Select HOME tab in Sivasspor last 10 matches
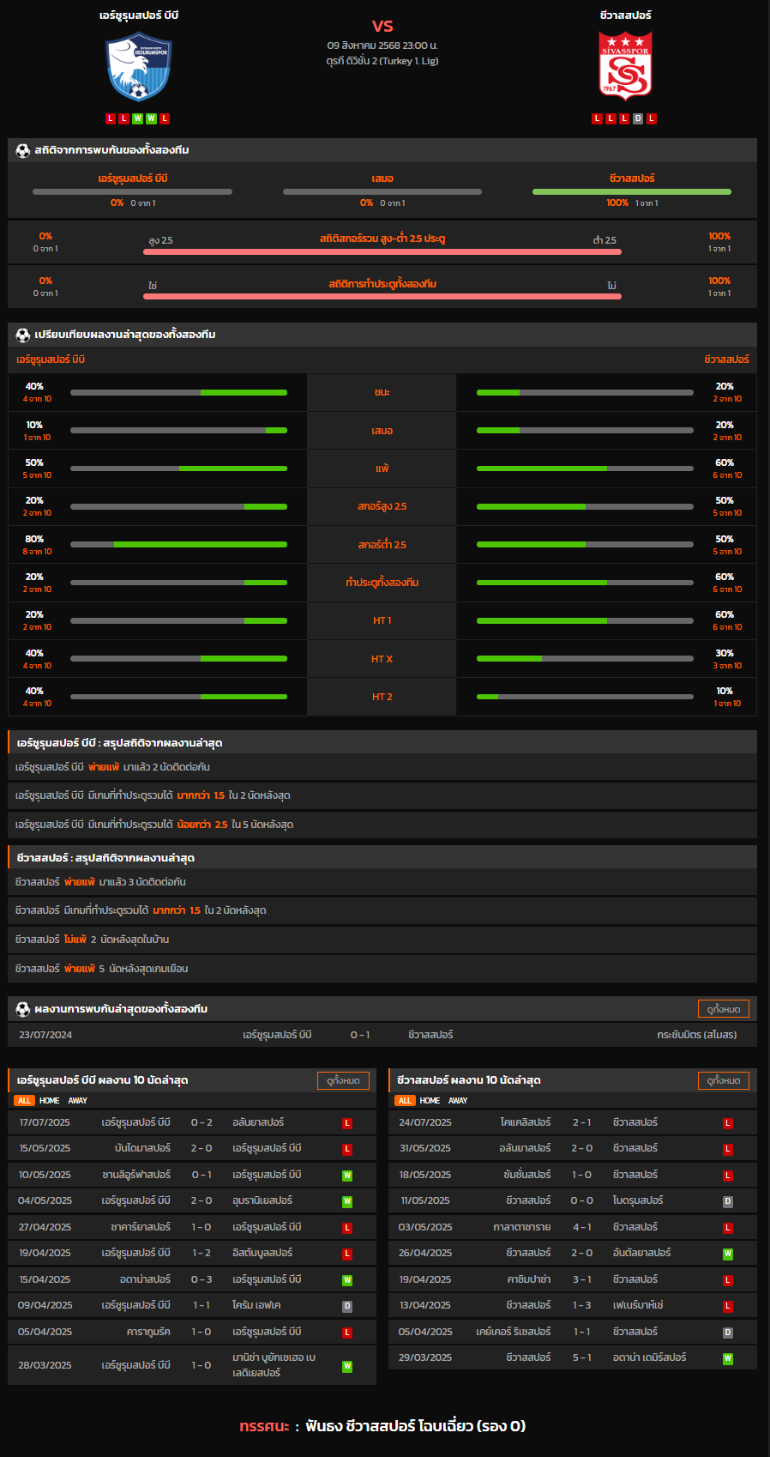770x1457 pixels. pos(430,1101)
